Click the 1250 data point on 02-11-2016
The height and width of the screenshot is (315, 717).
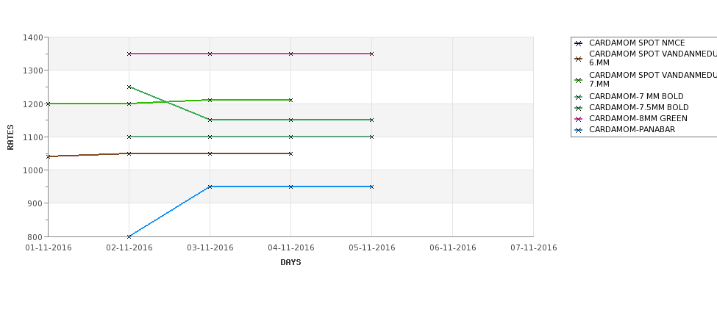pos(129,87)
